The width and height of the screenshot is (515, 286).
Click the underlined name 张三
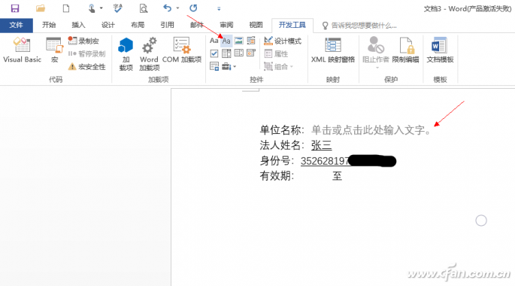(321, 145)
